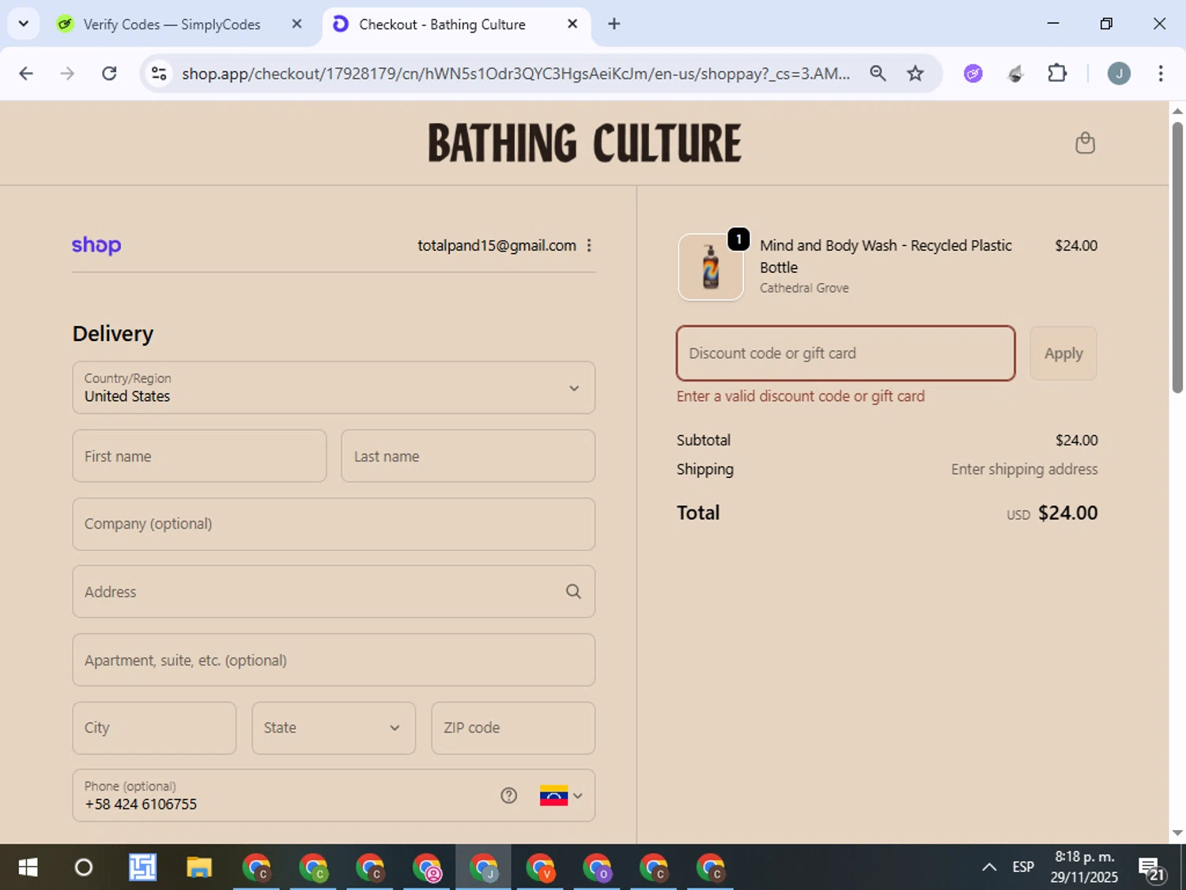The height and width of the screenshot is (890, 1186).
Task: Click the Apply discount button
Action: pos(1063,354)
